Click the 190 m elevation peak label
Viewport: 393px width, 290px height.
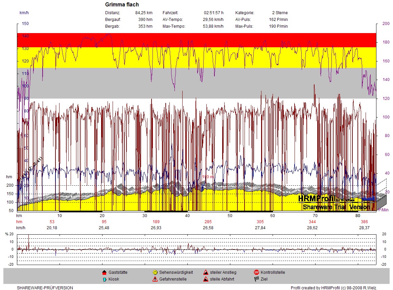click(x=208, y=177)
